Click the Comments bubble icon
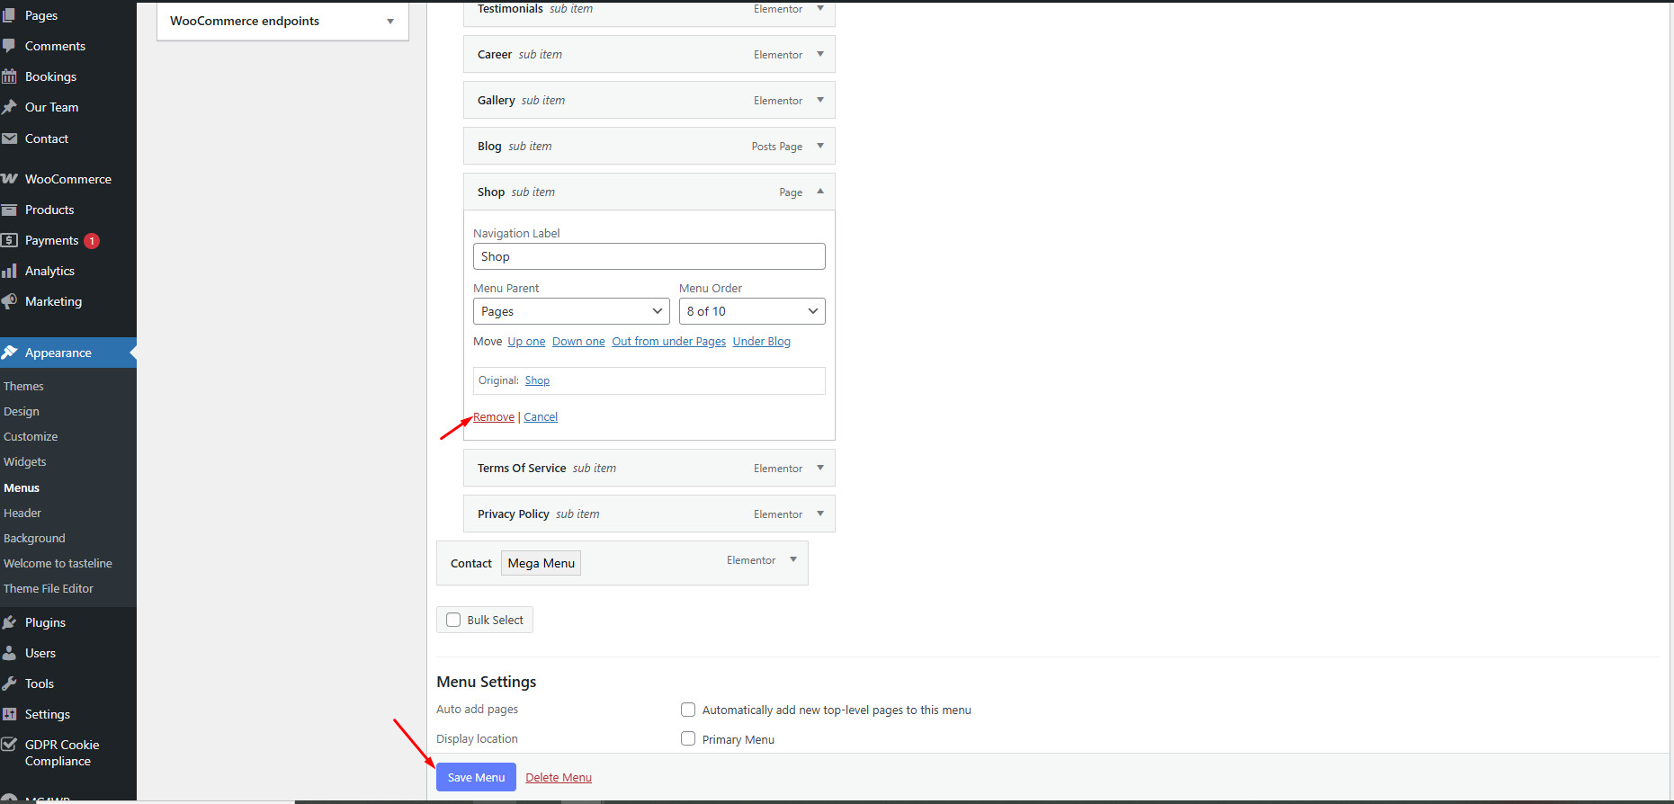The width and height of the screenshot is (1674, 804). tap(10, 46)
